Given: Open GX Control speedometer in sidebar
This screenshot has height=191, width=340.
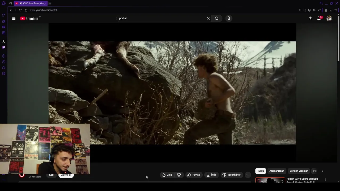Looking at the screenshot, I should [3, 15].
